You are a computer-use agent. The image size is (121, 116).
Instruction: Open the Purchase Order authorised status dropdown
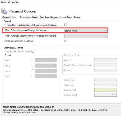86,36
